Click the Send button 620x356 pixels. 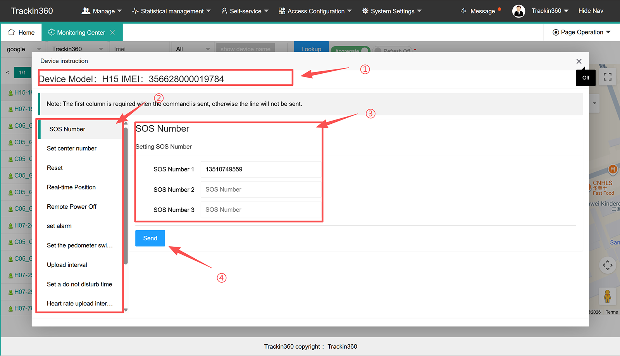point(150,238)
